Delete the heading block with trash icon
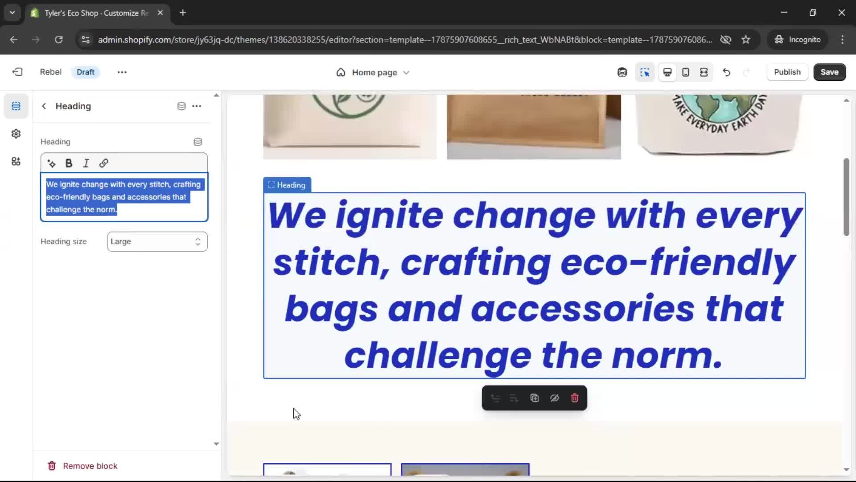This screenshot has height=482, width=856. click(x=575, y=398)
